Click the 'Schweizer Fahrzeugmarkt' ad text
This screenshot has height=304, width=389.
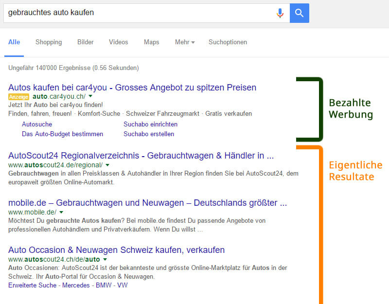click(162, 114)
